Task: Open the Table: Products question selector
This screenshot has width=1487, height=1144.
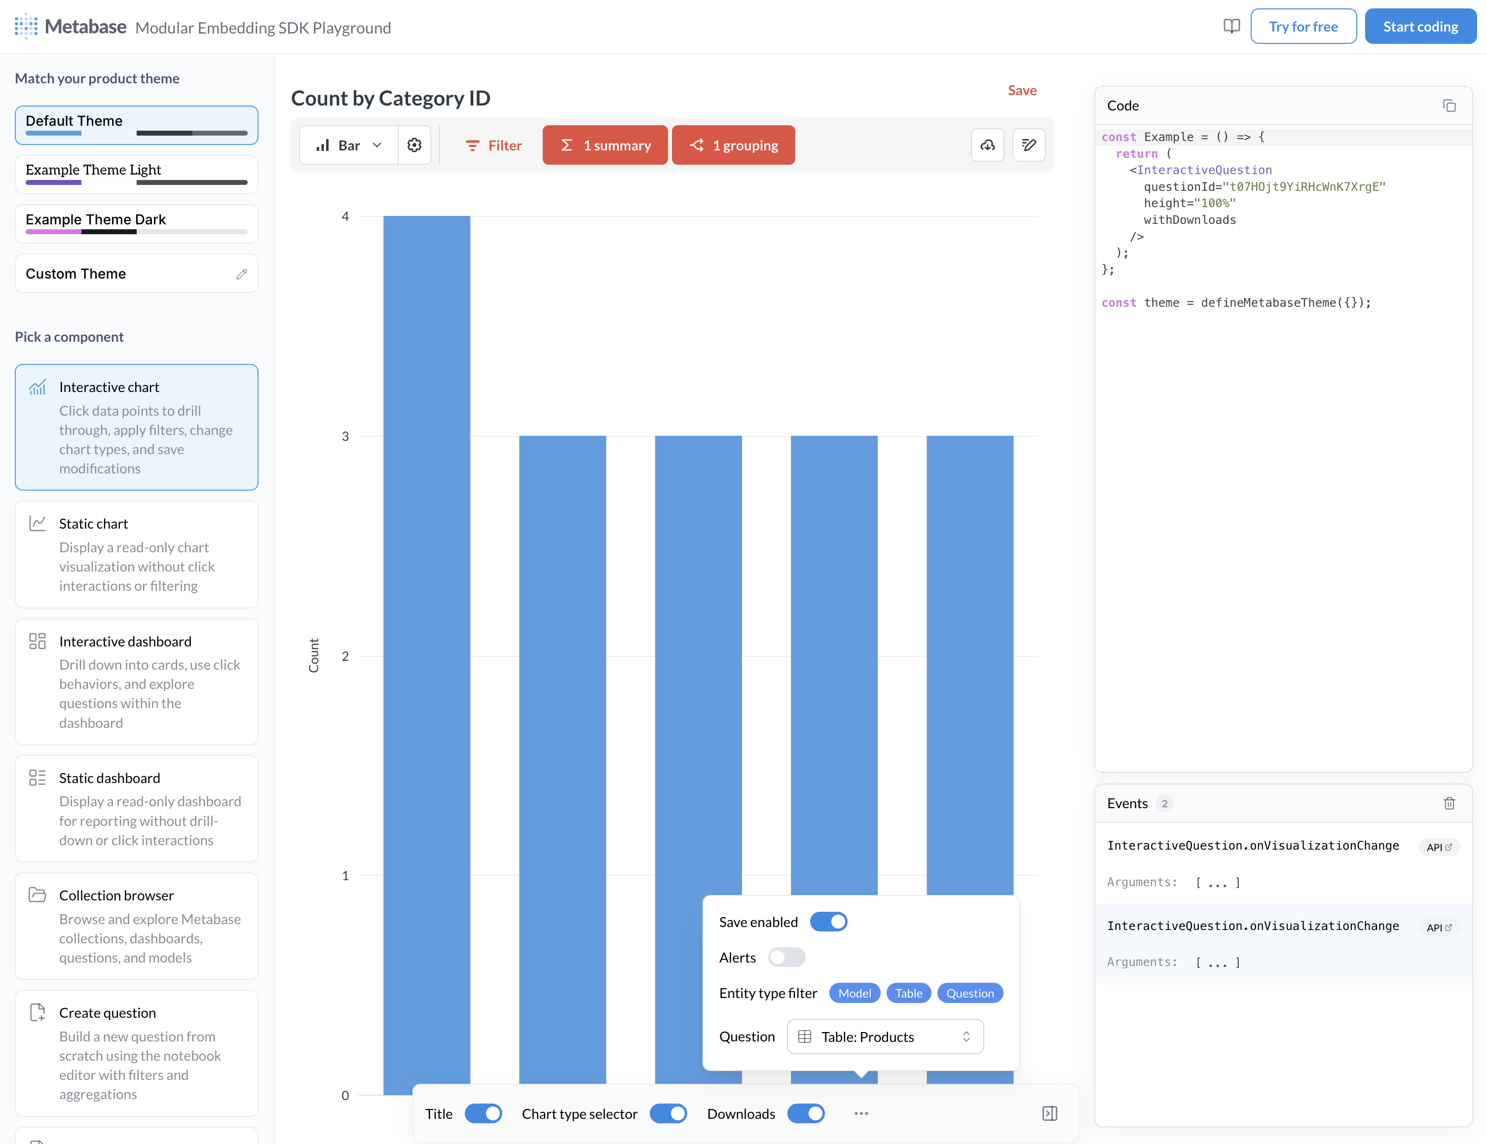Action: 885,1036
